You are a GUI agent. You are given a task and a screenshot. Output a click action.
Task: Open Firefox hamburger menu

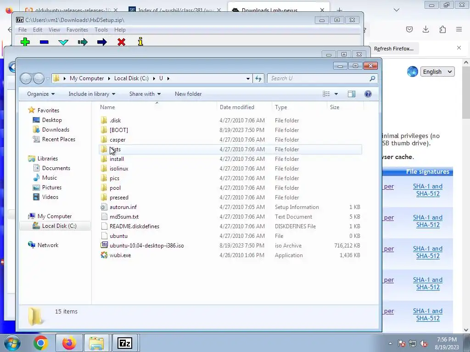pos(459,29)
